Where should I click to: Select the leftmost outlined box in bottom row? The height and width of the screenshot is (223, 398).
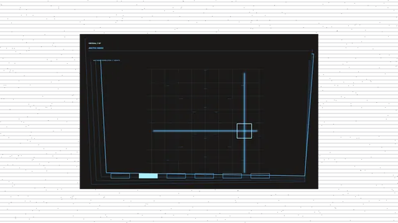point(120,176)
